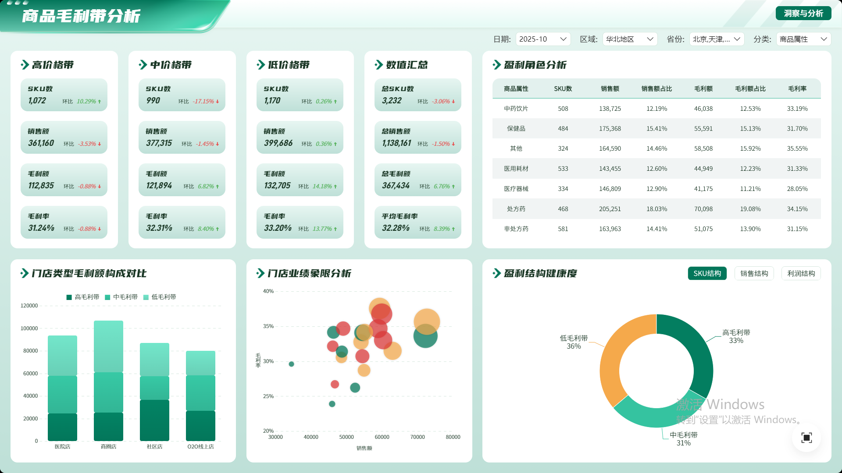Image resolution: width=842 pixels, height=473 pixels.
Task: Open the 日期 dropdown showing 2025-10
Action: pos(543,39)
